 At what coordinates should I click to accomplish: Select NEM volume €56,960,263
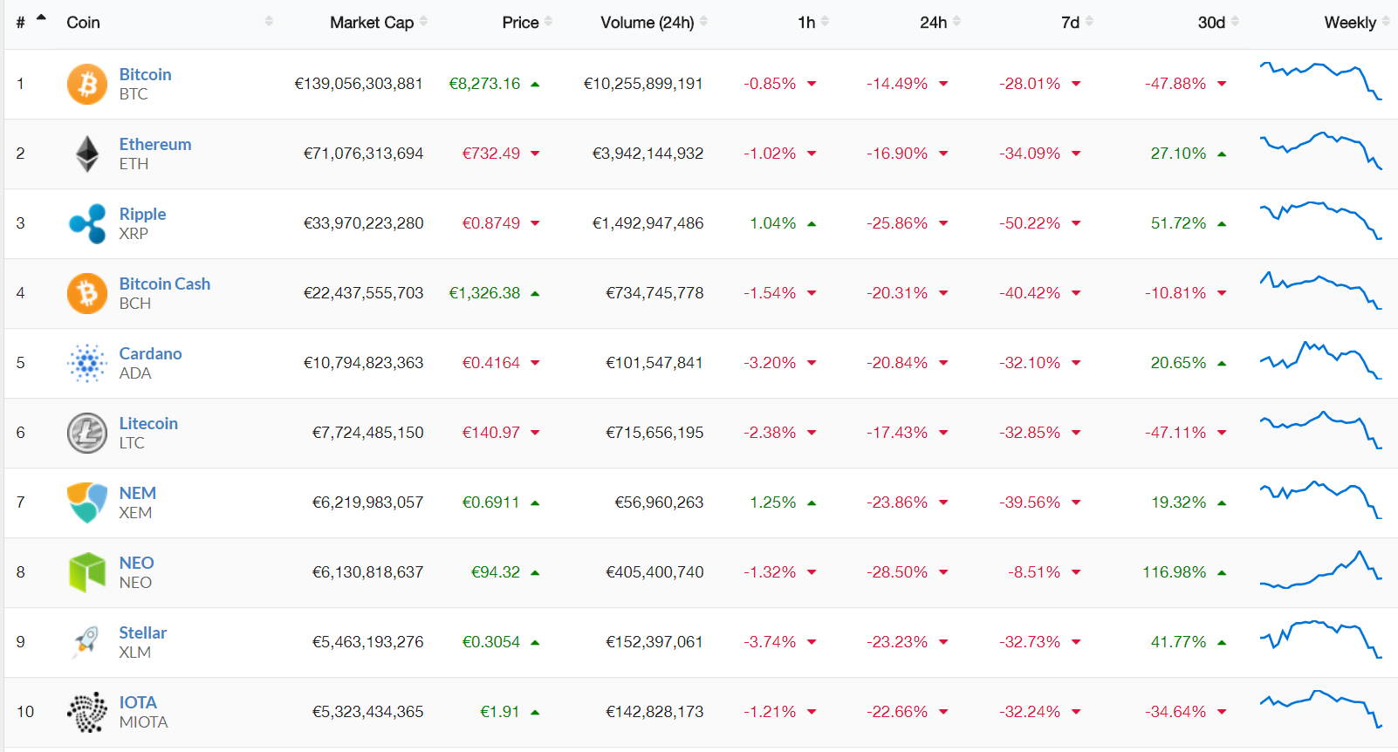point(659,502)
